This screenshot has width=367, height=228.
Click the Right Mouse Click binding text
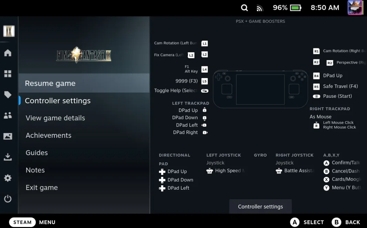click(x=339, y=127)
